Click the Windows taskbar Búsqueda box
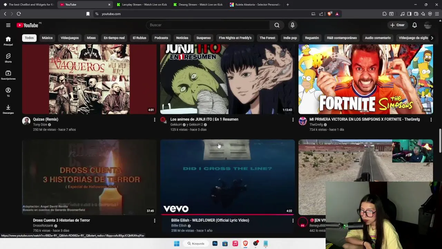Screen dimensions: 442x249 pyautogui.click(x=196, y=243)
